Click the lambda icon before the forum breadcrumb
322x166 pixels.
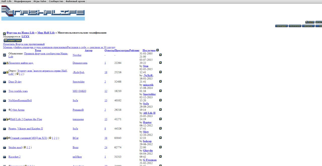(4, 33)
